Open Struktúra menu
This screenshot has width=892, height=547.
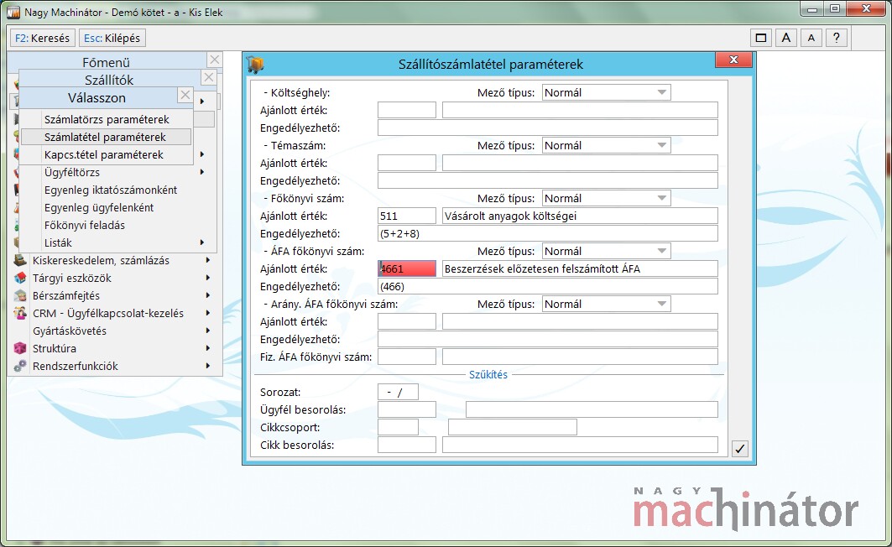point(114,348)
